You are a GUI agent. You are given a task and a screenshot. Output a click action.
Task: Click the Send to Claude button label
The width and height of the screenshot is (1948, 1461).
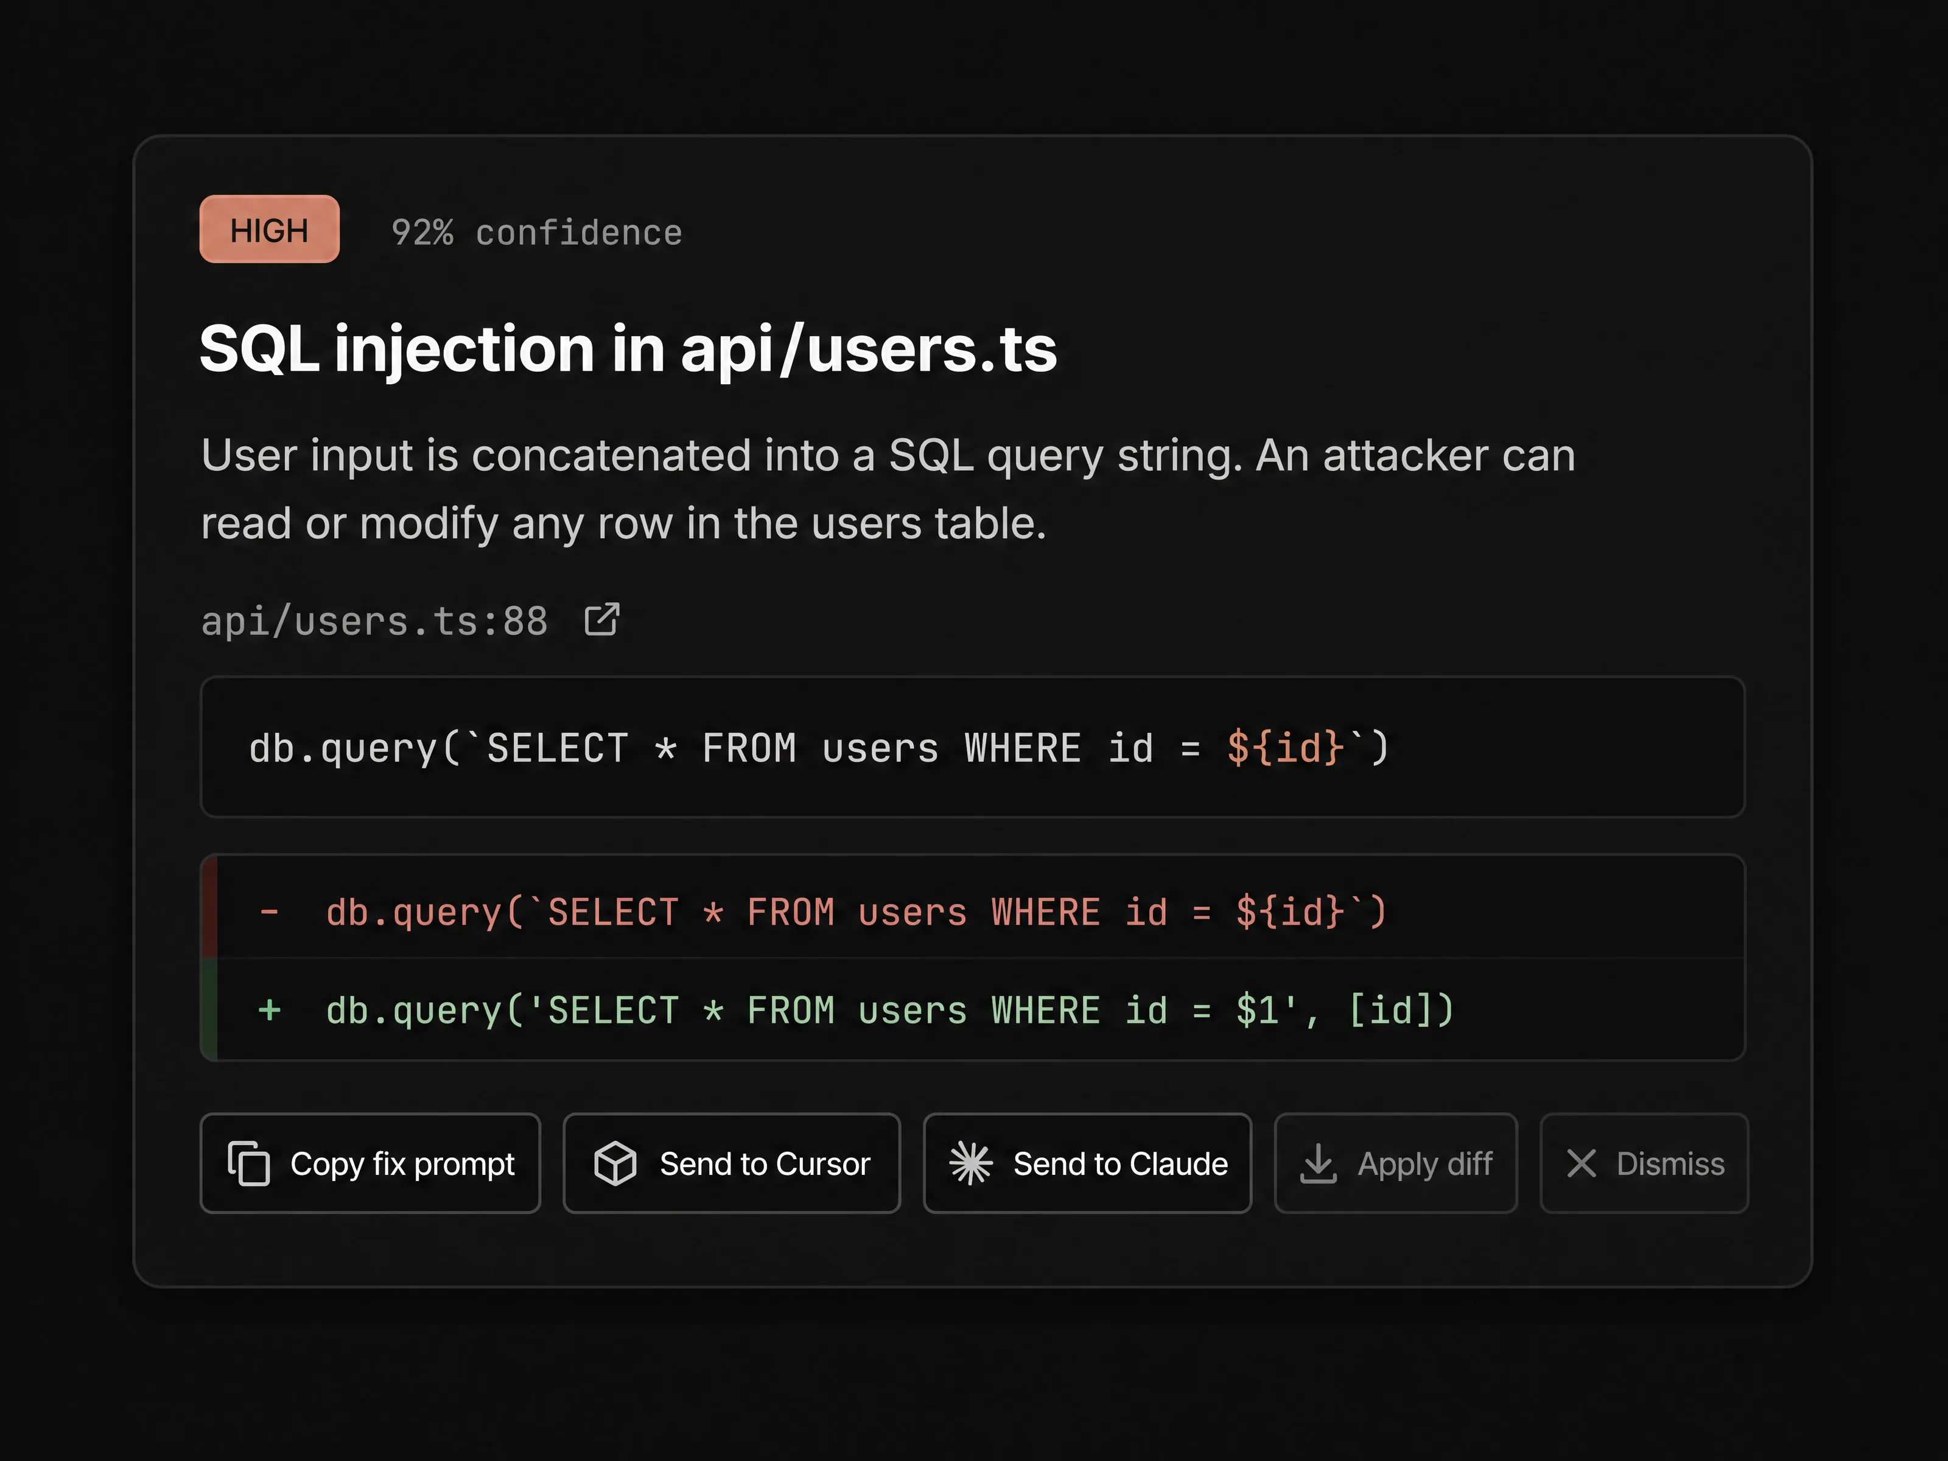pyautogui.click(x=1120, y=1163)
